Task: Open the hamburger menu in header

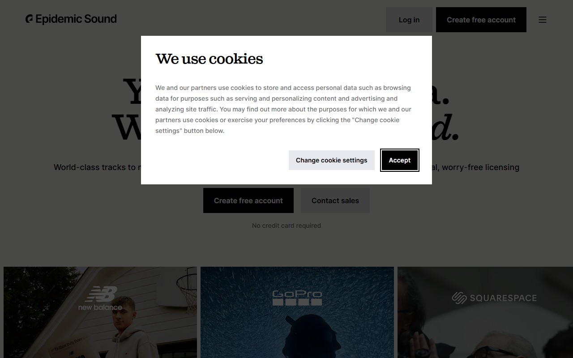Action: point(543,20)
